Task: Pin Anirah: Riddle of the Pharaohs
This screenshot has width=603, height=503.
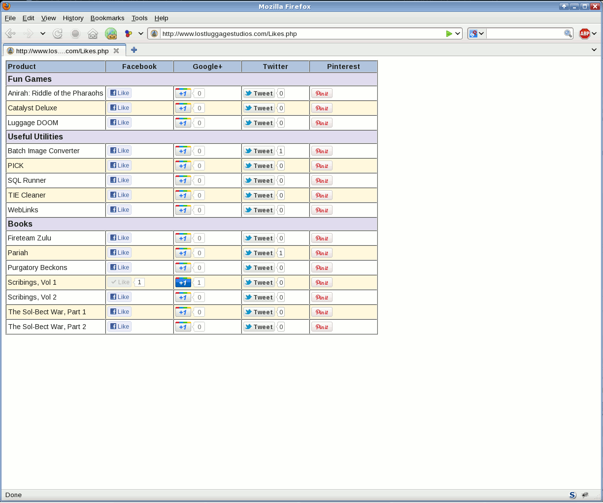Action: tap(322, 93)
